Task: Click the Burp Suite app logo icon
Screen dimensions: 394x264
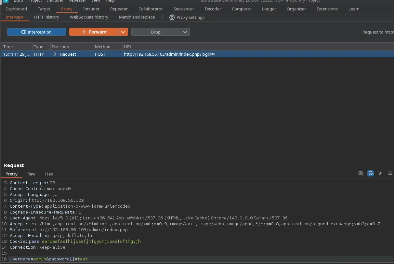Action: tap(6, 1)
